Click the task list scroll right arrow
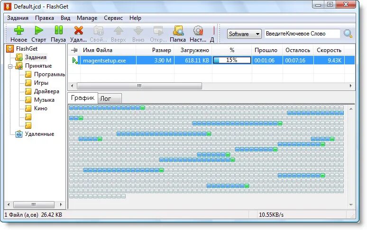This screenshot has height=230, width=367. click(x=350, y=86)
